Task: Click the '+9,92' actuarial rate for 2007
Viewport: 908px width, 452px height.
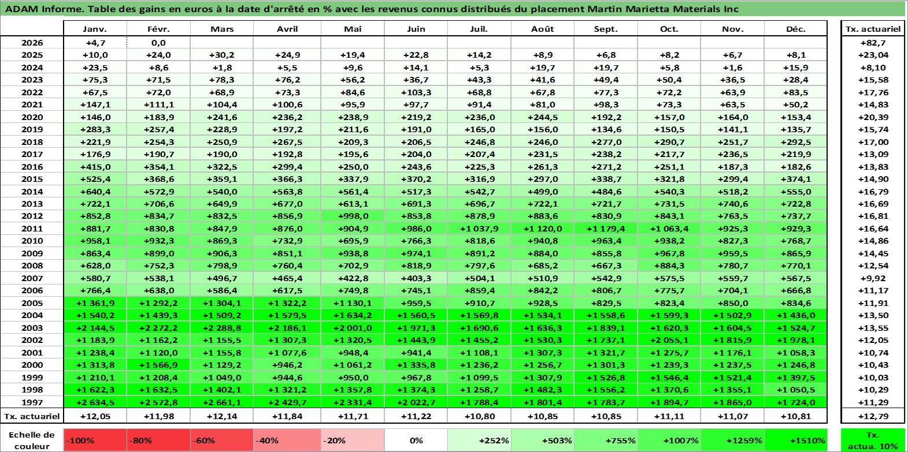Action: click(x=873, y=278)
